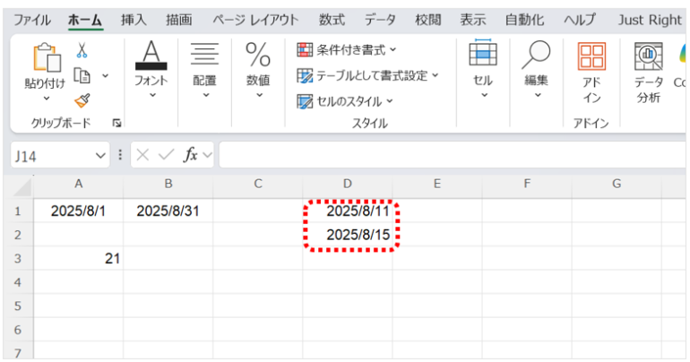
Task: Expand the セルのスタイル dropdown
Action: (x=390, y=101)
